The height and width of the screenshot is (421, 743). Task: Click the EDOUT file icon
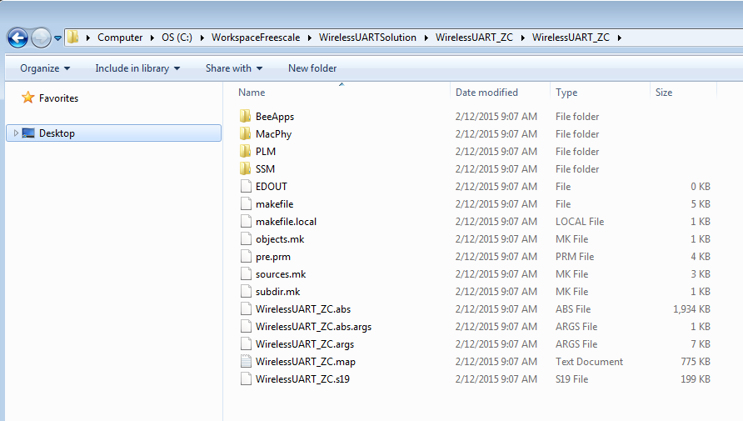tap(246, 186)
